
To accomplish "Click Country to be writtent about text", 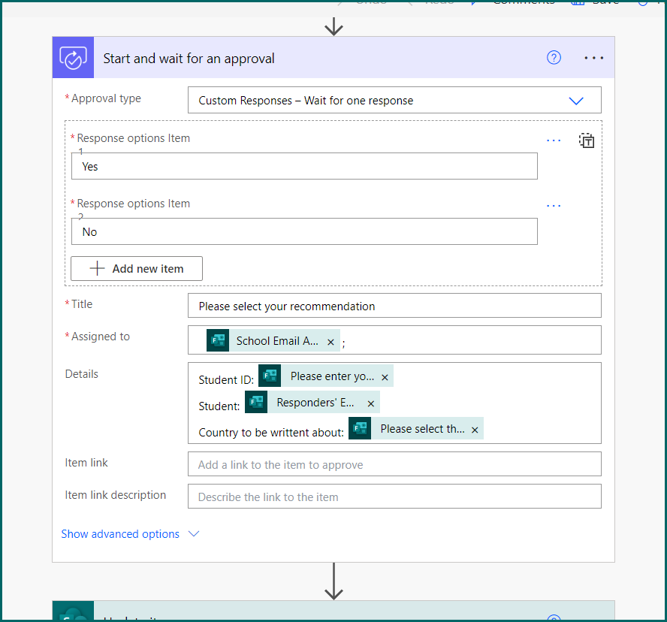I will (271, 432).
